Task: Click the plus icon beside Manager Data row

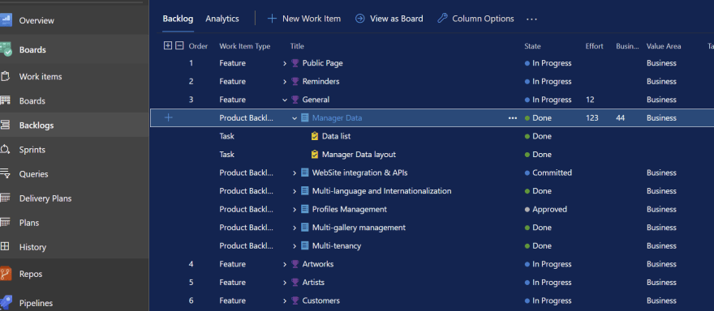Action: click(169, 117)
